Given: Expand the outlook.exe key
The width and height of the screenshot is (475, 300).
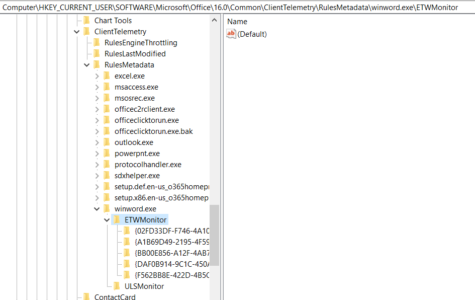Looking at the screenshot, I should [97, 142].
